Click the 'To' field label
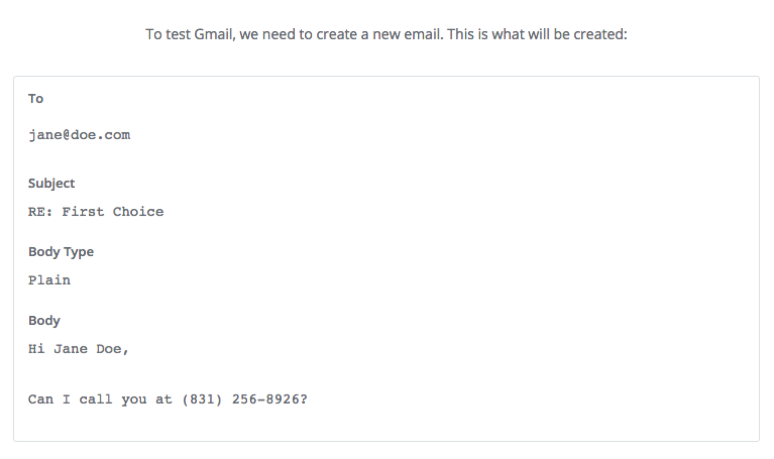This screenshot has width=774, height=459. (x=36, y=98)
